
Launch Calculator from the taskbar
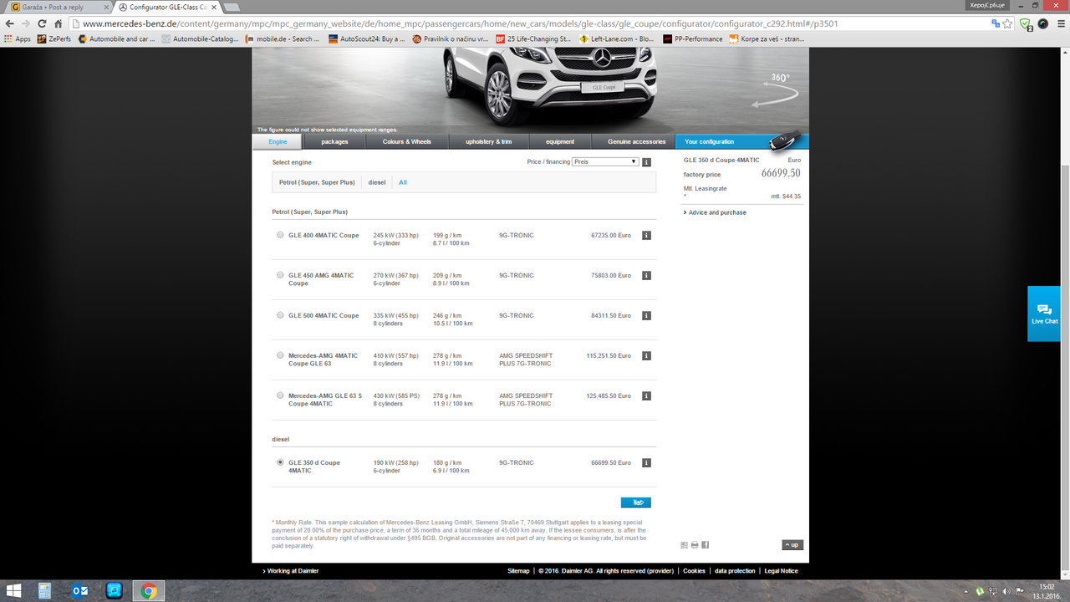44,591
